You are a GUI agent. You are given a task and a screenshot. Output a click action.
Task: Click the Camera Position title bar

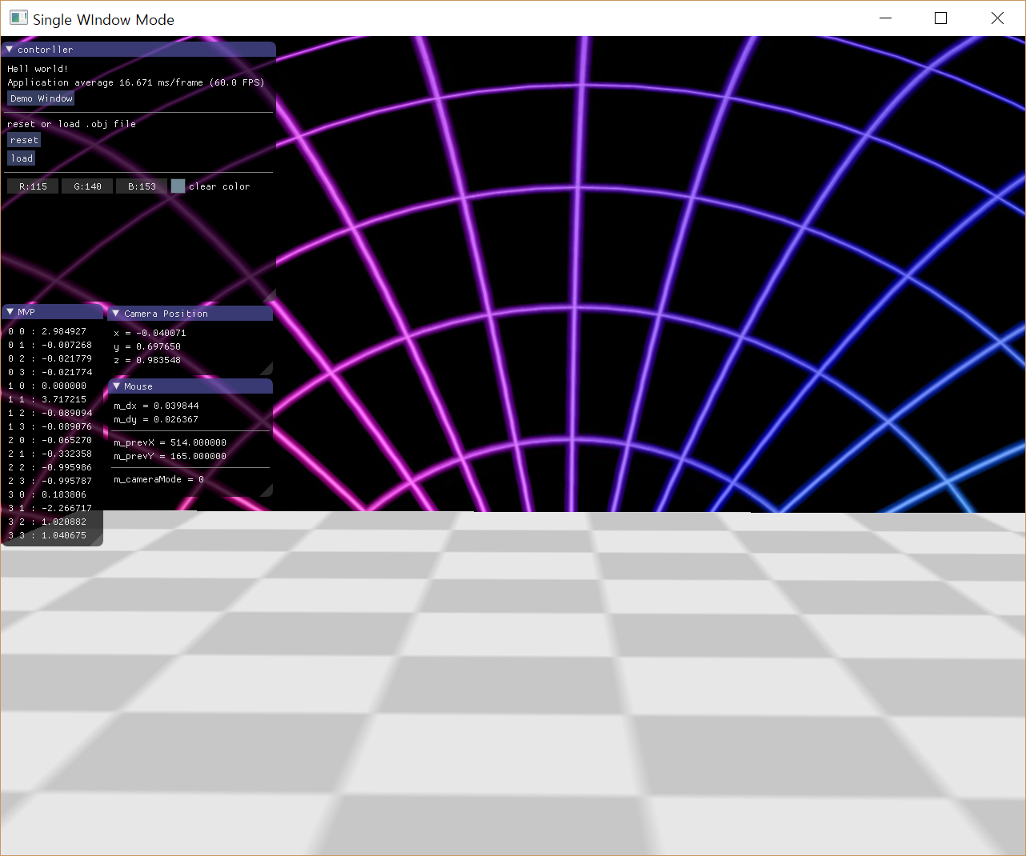tap(190, 314)
